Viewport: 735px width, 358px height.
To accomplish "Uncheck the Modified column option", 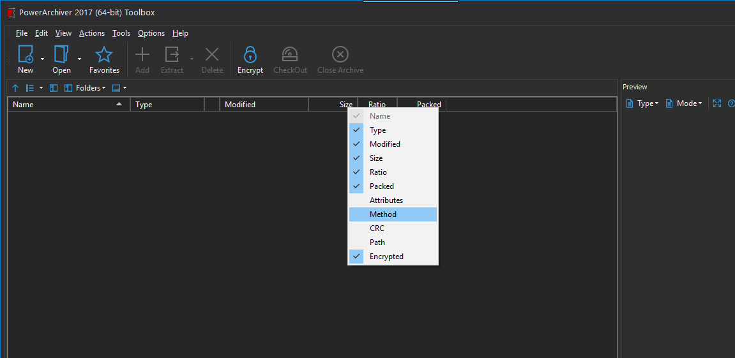I will [393, 144].
